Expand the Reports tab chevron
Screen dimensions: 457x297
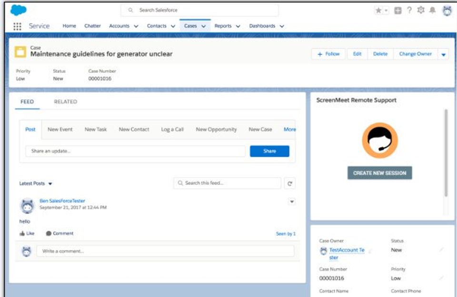pos(238,26)
